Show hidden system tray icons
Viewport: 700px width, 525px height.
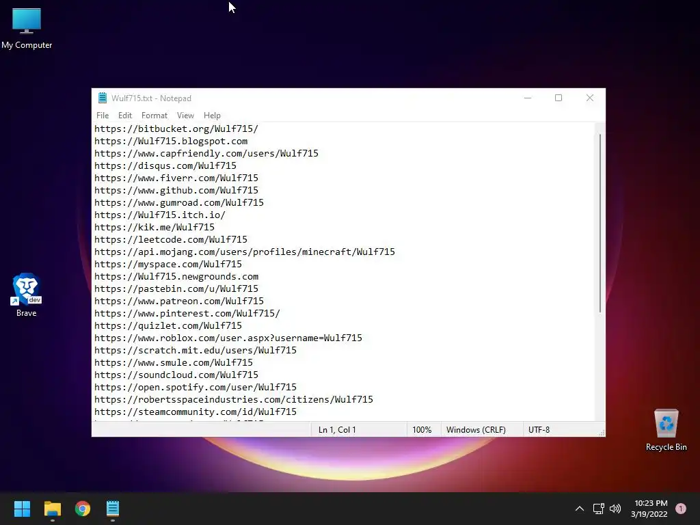tap(580, 509)
